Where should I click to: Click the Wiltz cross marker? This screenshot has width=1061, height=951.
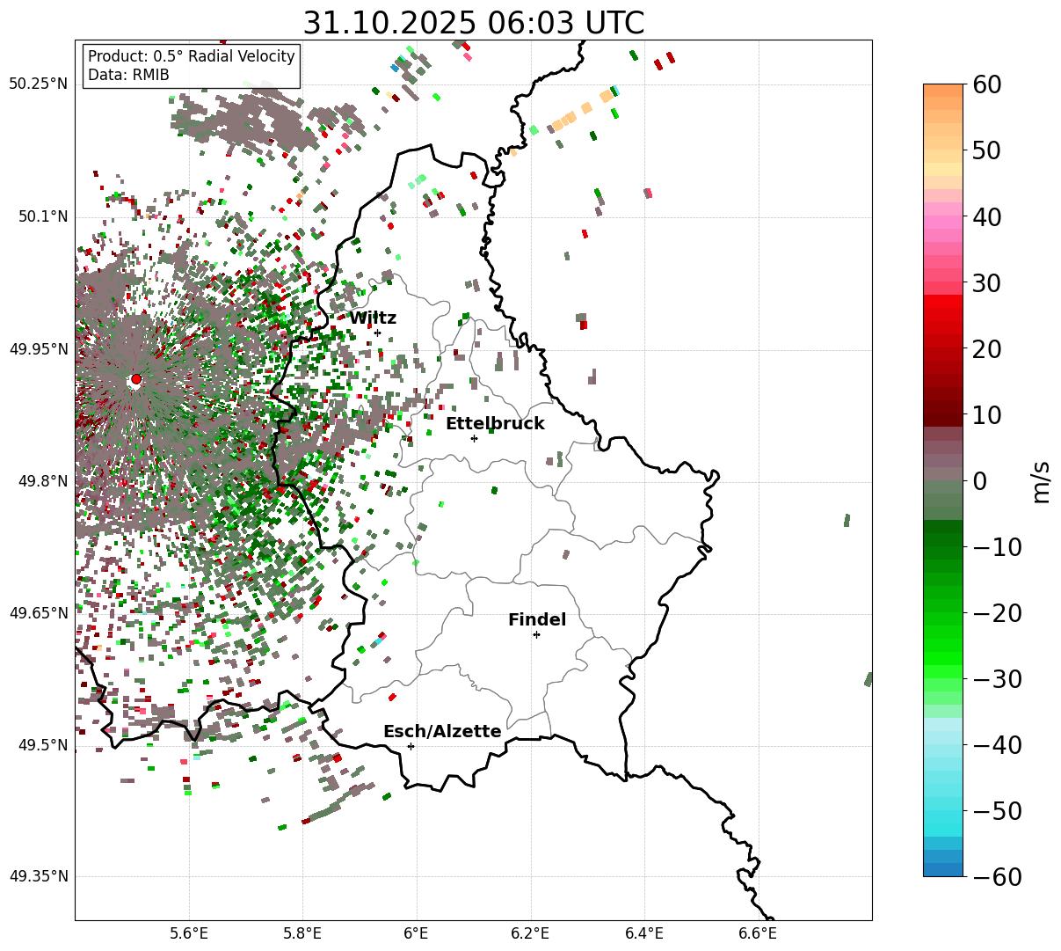tap(378, 333)
